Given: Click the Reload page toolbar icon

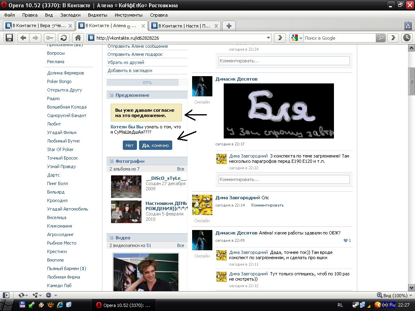Looking at the screenshot, I should point(63,38).
